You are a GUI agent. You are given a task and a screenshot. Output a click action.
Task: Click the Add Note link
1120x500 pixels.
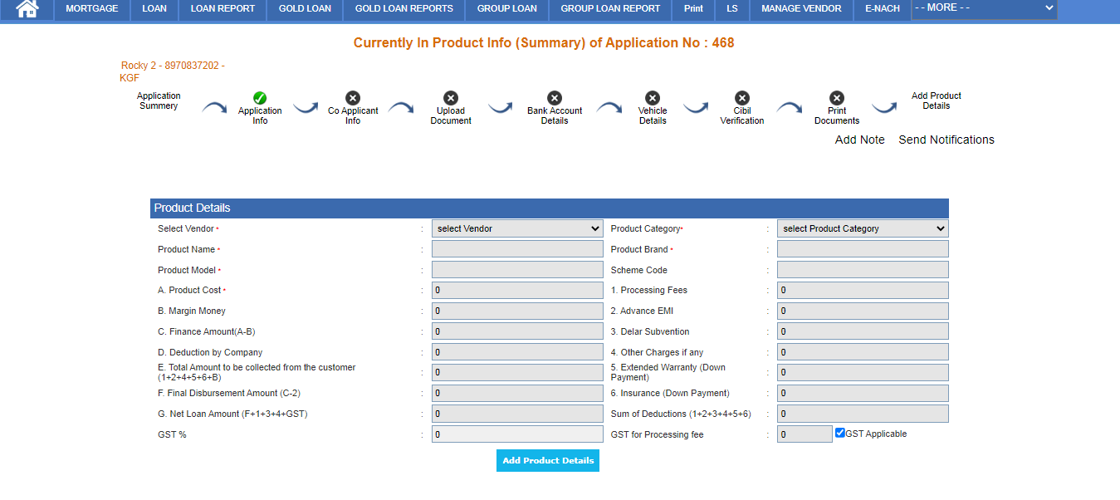[x=859, y=140]
